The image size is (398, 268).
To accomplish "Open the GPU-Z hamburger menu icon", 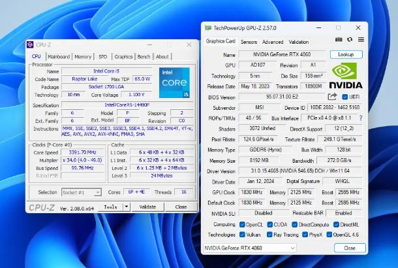I will pos(361,39).
